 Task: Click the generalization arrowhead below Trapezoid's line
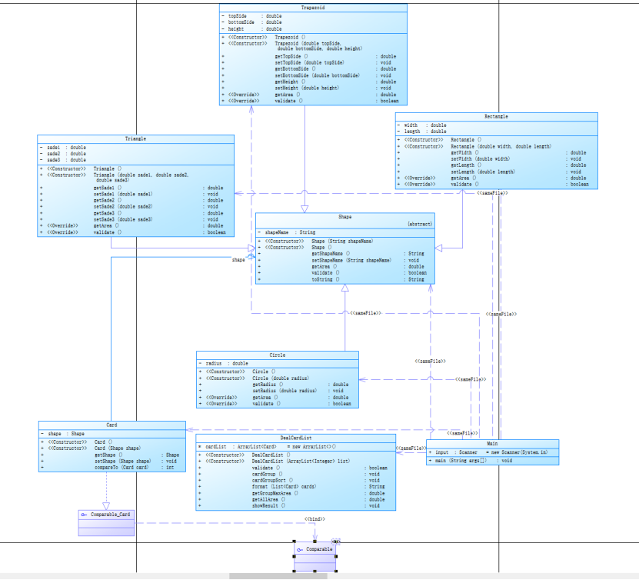(305, 208)
